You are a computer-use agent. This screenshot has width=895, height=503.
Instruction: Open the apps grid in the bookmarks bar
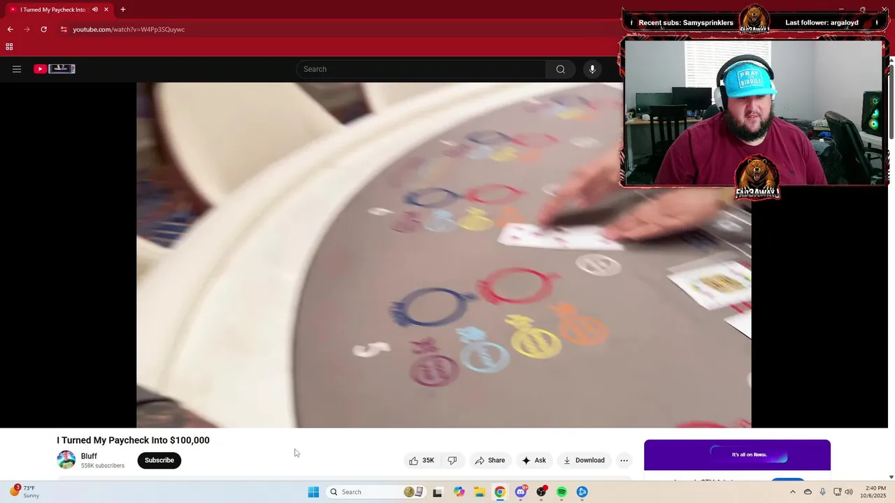[x=9, y=47]
